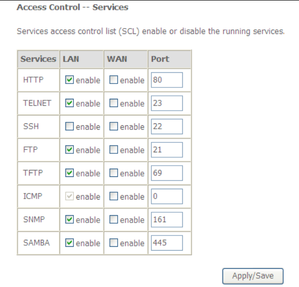Uncheck SNMP LAN enable checkbox
Screen dimensions: 299x287
click(69, 220)
